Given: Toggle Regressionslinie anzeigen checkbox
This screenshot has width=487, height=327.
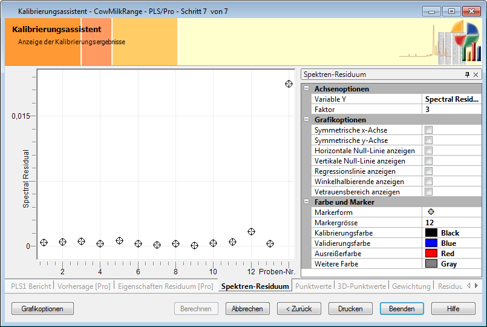Looking at the screenshot, I should tap(428, 171).
